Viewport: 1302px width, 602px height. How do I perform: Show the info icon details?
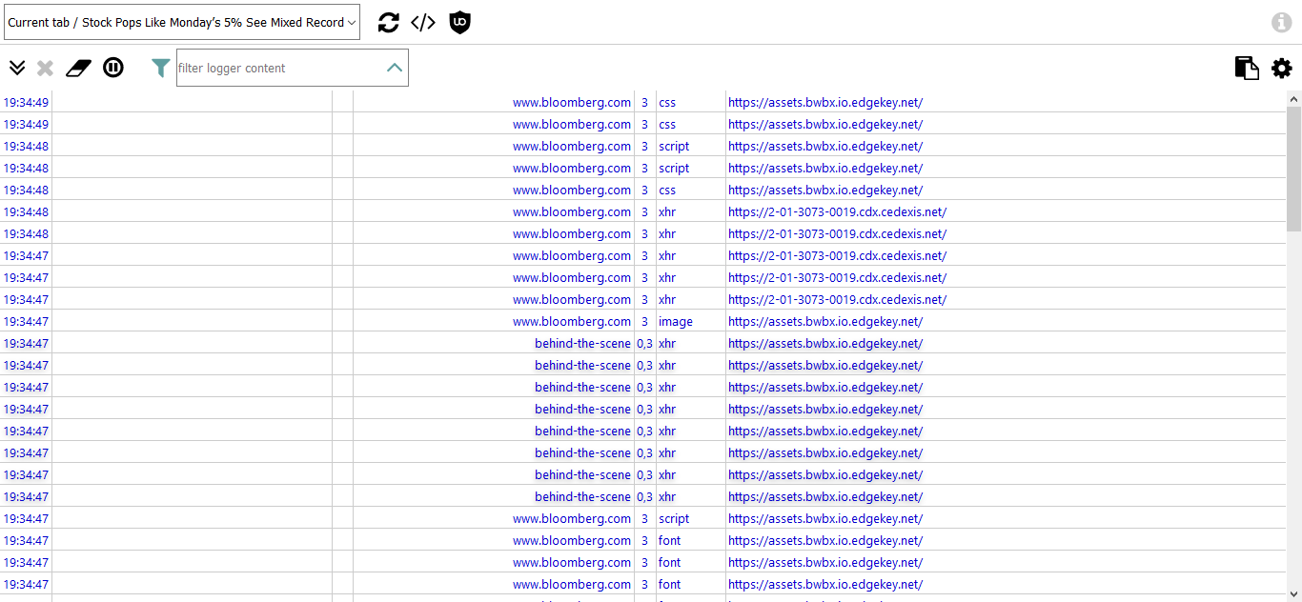click(x=1282, y=23)
